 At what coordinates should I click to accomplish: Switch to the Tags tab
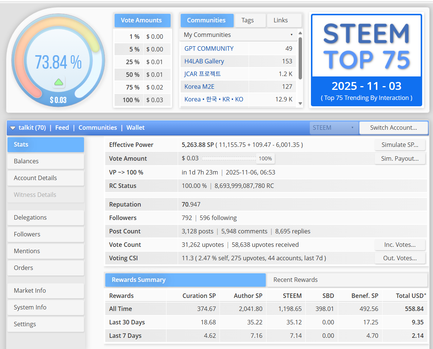(250, 21)
